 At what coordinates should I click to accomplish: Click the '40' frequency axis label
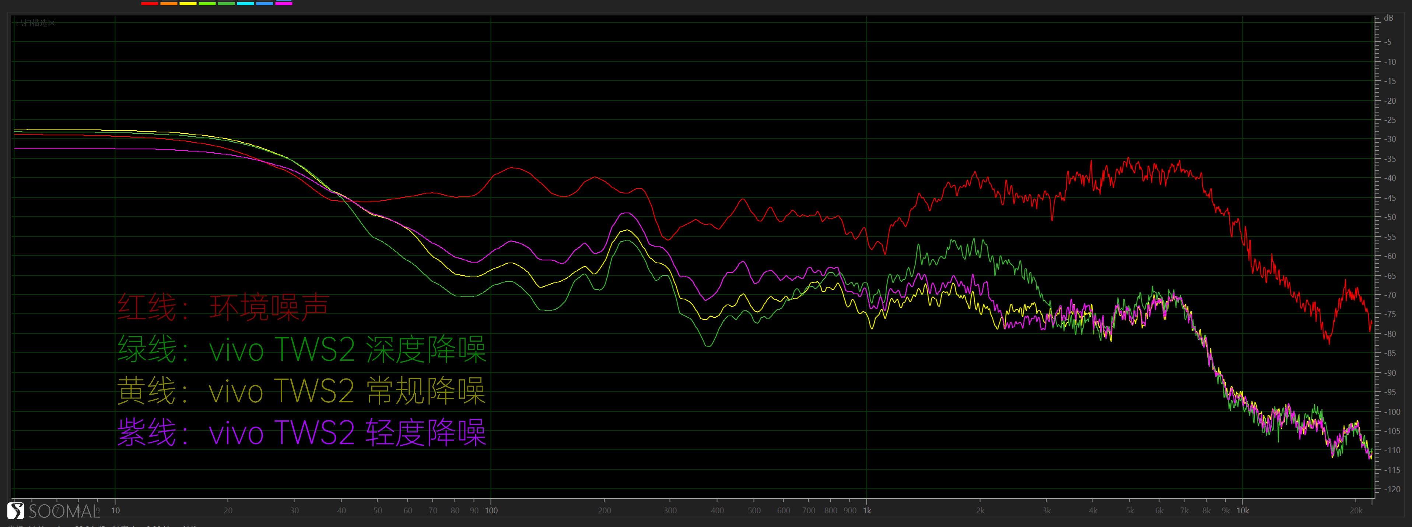(341, 510)
